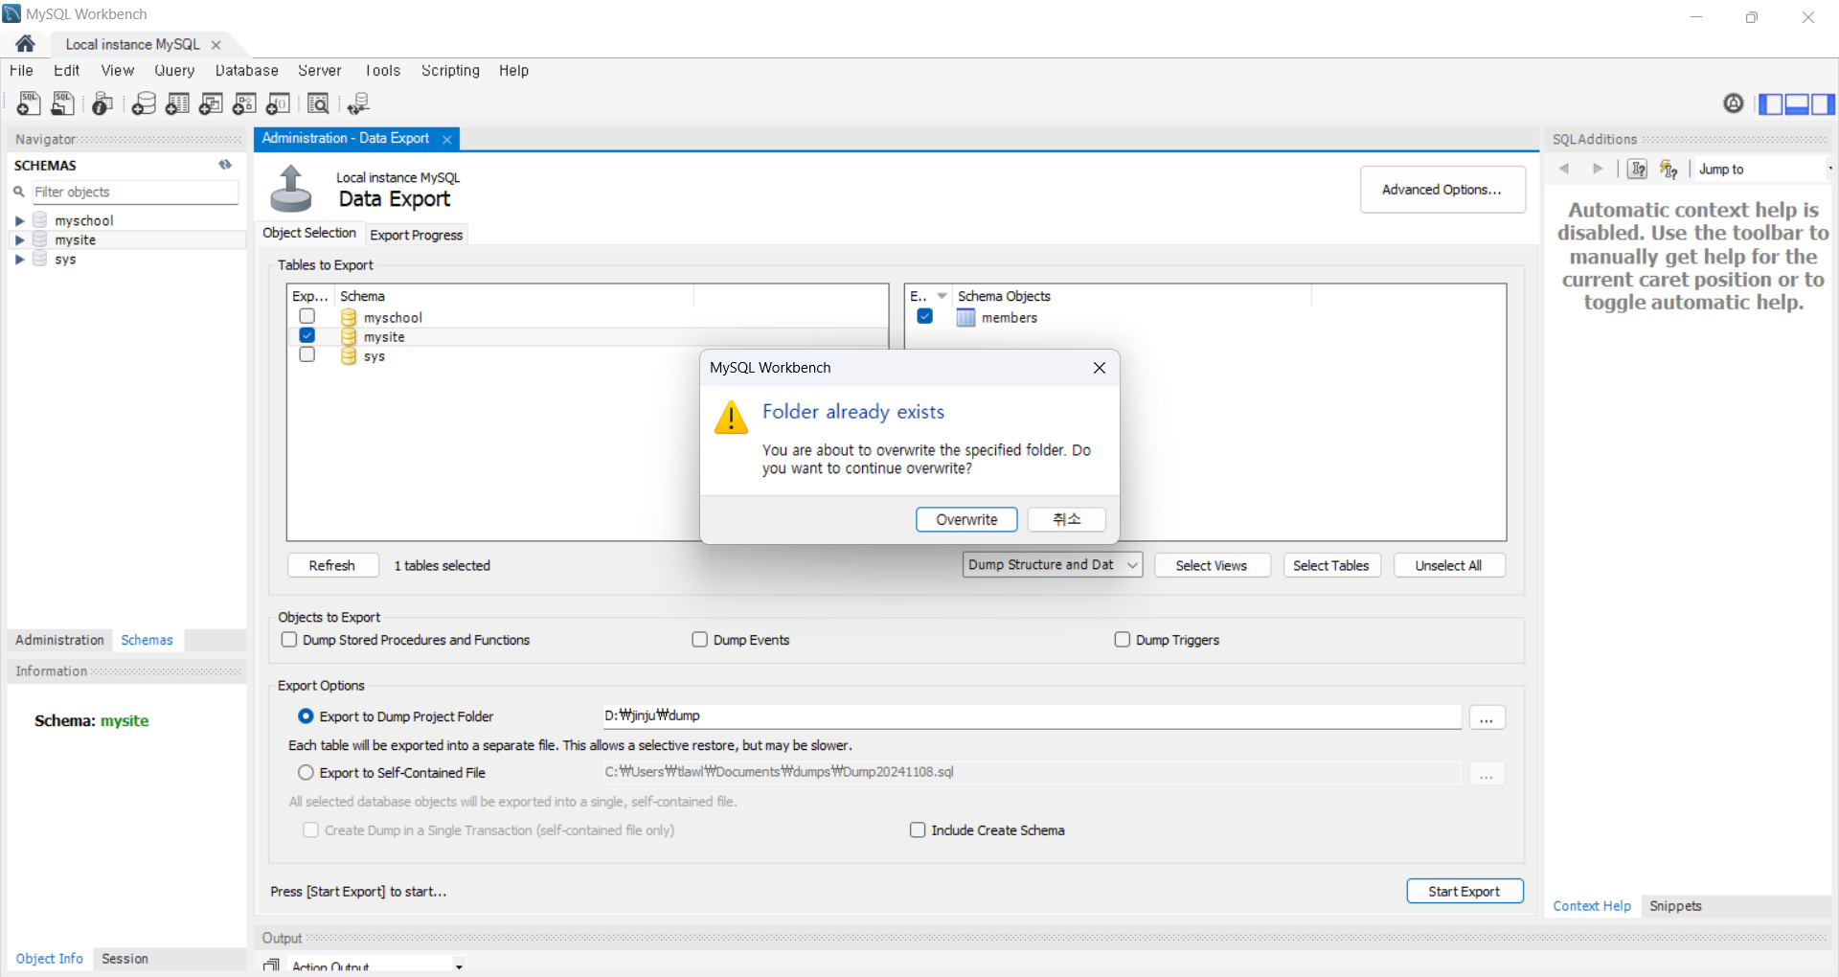Click the Unselect All button
This screenshot has height=977, width=1839.
coord(1448,566)
